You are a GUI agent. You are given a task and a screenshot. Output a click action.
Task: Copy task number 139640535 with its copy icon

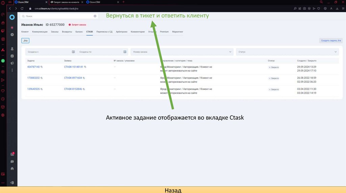pyautogui.click(x=42, y=89)
